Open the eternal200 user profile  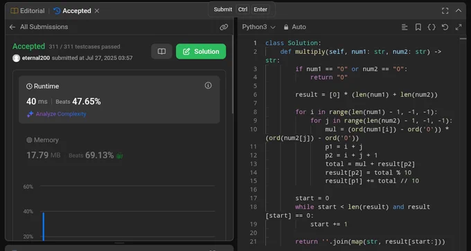36,58
